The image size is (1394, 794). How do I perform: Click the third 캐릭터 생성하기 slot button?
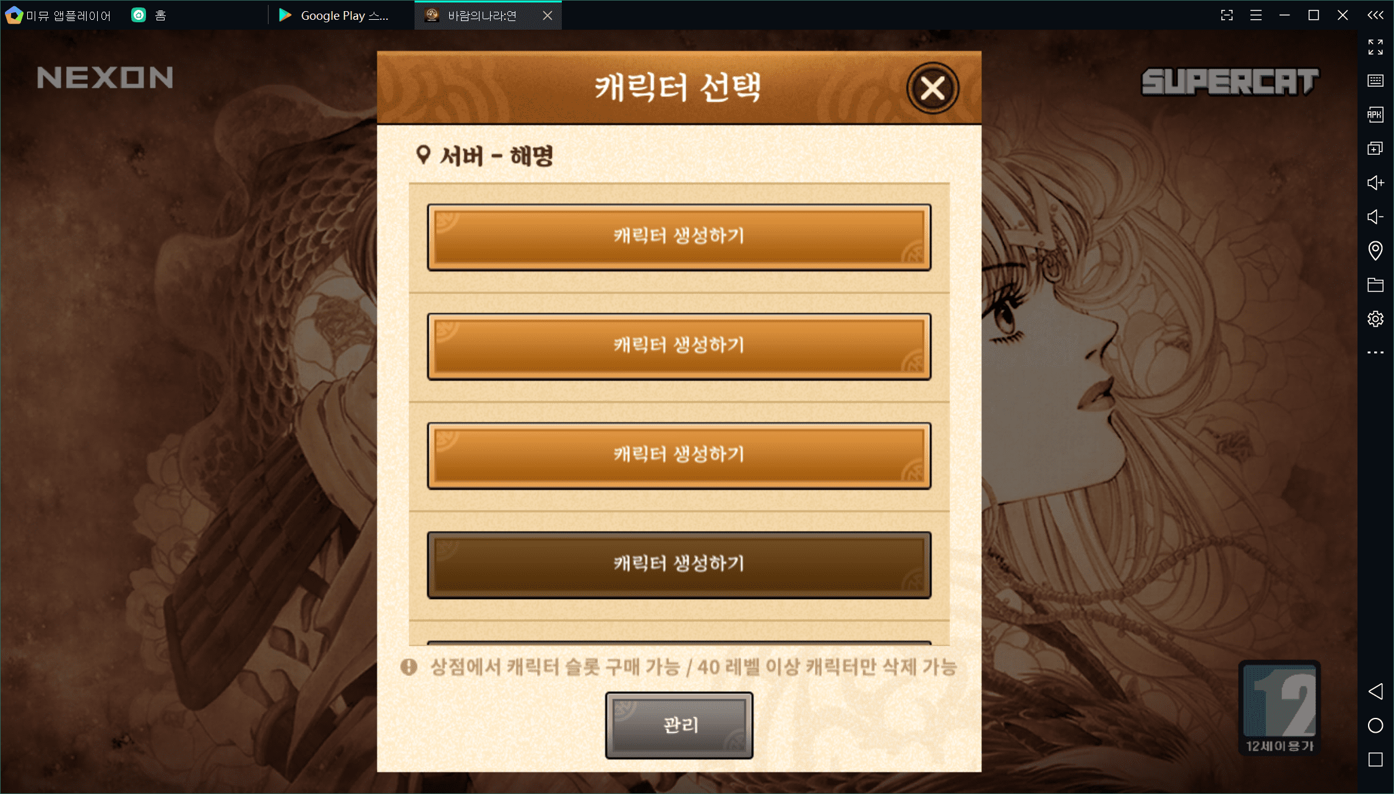click(x=679, y=455)
